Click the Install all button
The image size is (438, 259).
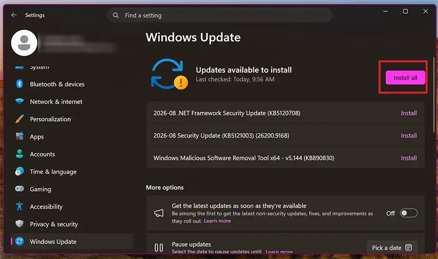[x=405, y=77]
